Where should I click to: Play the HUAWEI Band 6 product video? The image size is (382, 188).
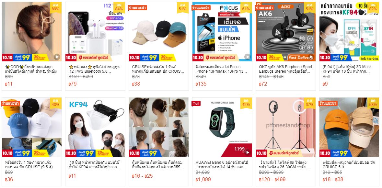(x=247, y=152)
